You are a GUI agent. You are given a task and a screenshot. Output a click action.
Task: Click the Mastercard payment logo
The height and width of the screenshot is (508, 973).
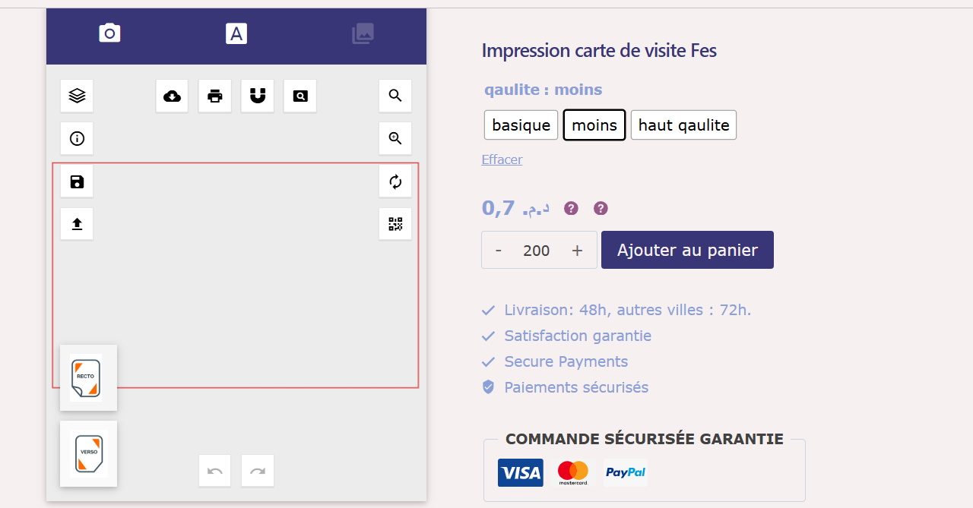pos(573,472)
